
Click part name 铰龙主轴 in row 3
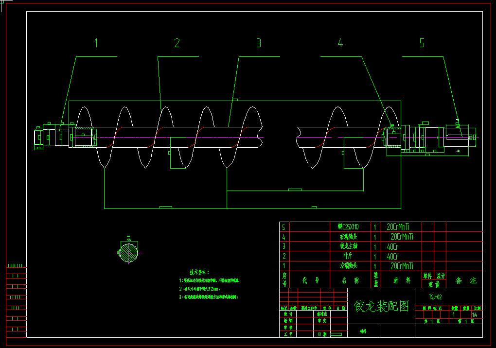[x=348, y=246]
